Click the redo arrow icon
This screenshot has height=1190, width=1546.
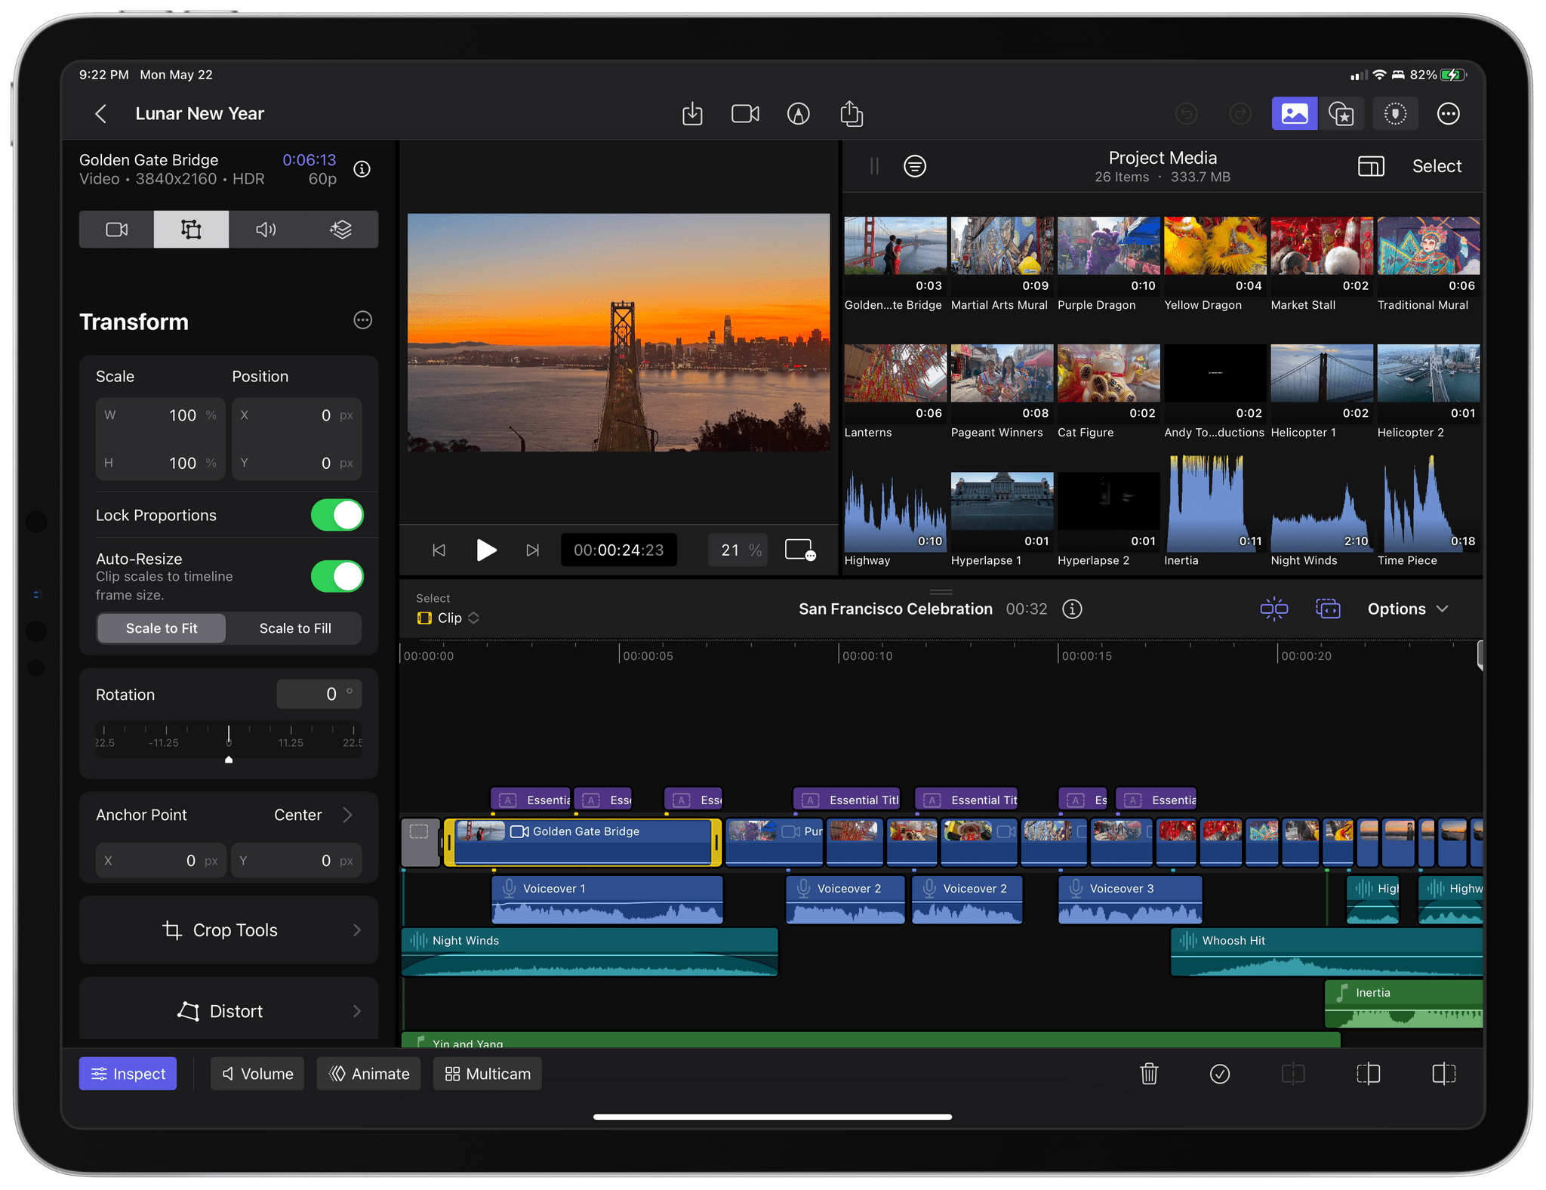tap(1240, 114)
